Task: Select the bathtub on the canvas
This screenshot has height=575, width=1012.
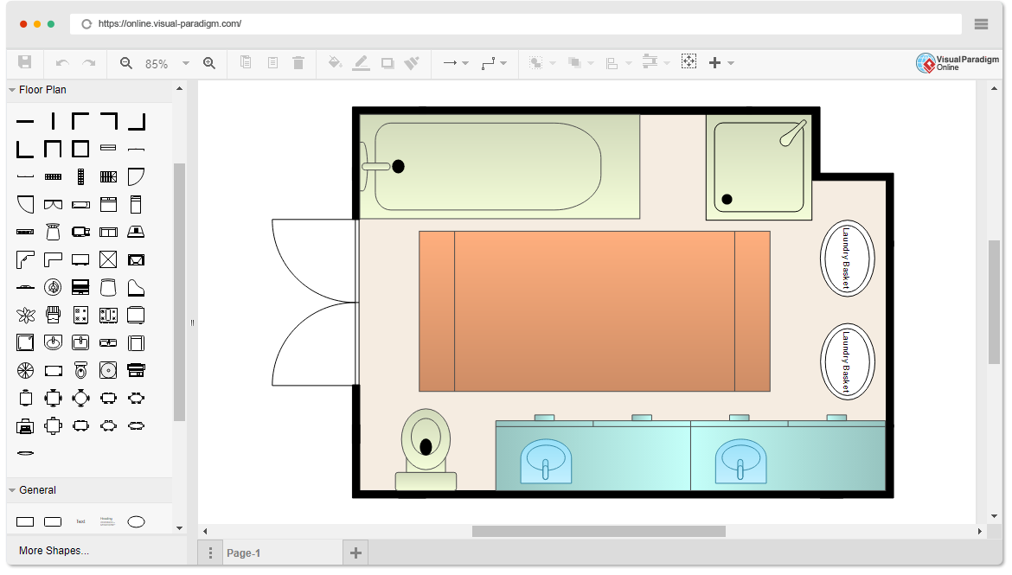Action: tap(500, 167)
